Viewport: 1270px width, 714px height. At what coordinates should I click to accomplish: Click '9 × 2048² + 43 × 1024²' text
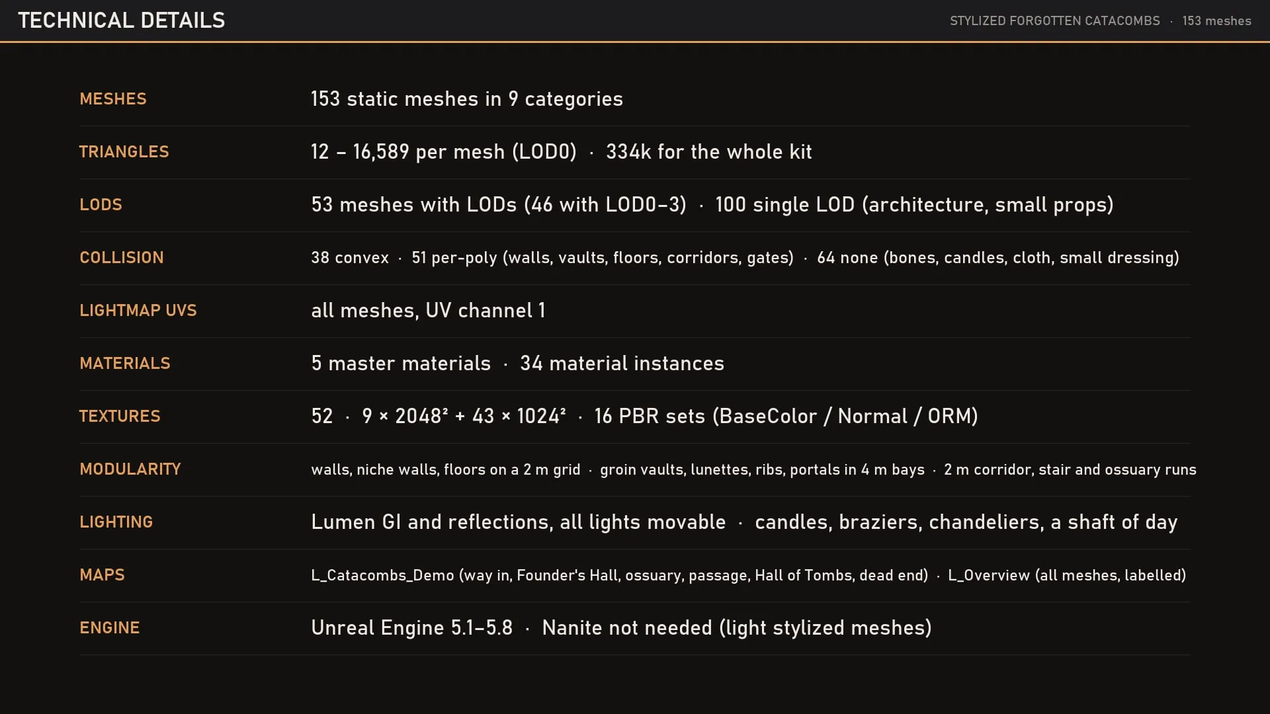(x=464, y=416)
